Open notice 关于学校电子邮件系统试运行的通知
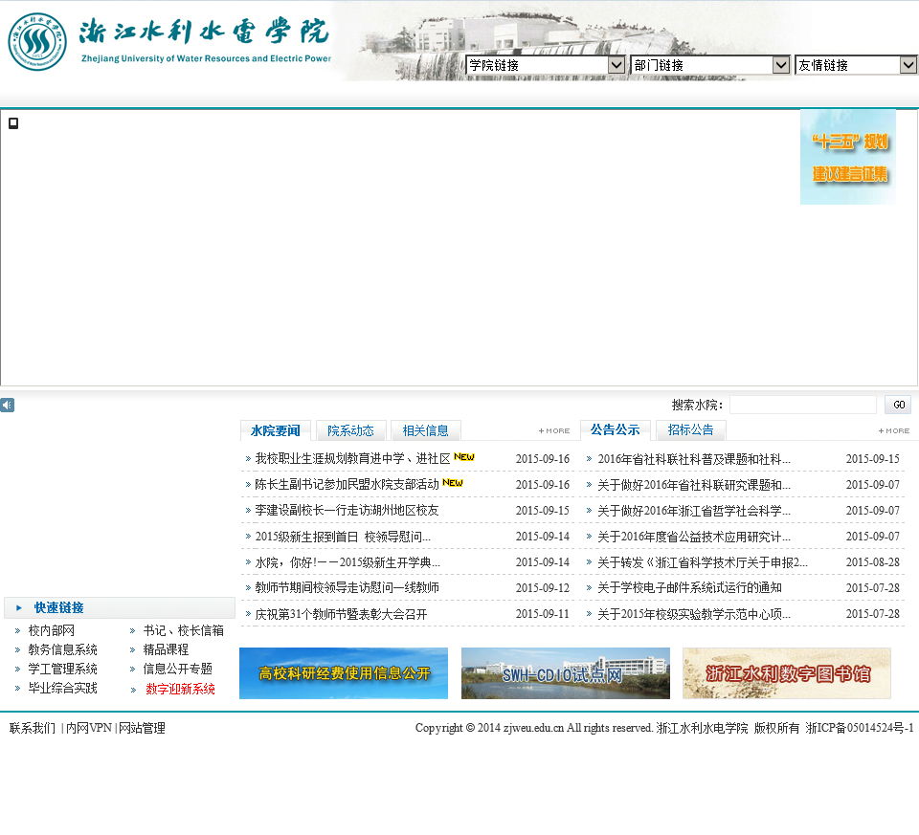Image resolution: width=919 pixels, height=835 pixels. pos(689,587)
